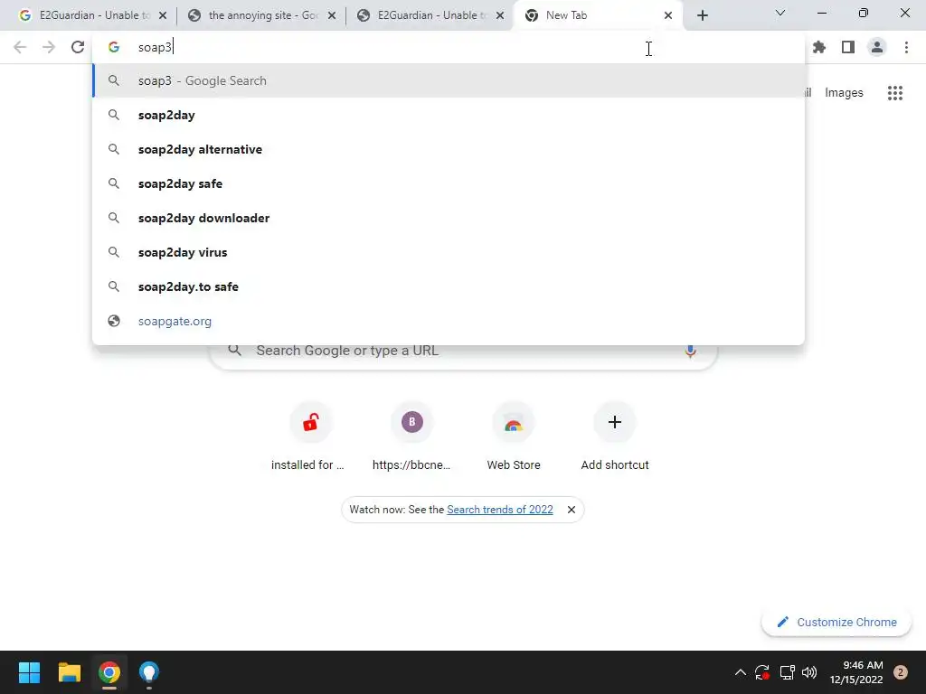
Task: Click the Chrome taskbar icon
Action: 109,672
